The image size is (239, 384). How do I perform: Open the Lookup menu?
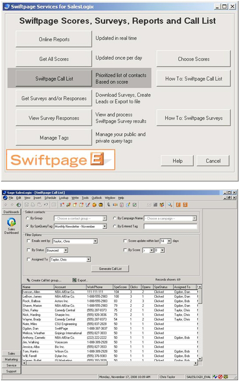point(64,198)
